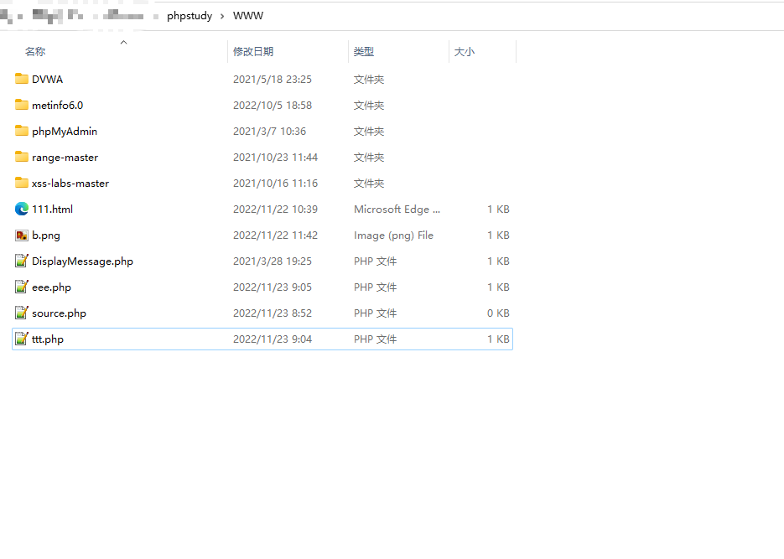Click date 2022/11/22 11:42
Screen dimensions: 784x559
(275, 236)
